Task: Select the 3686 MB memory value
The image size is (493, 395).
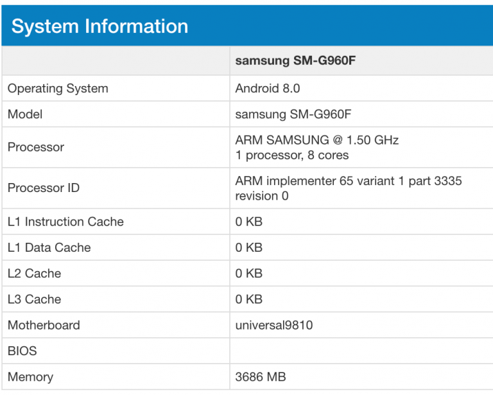Action: tap(261, 377)
